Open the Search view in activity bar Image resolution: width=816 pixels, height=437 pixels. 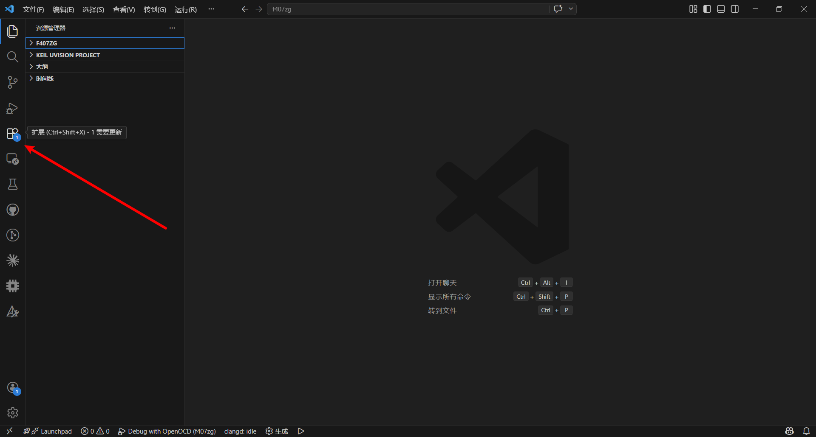point(13,57)
